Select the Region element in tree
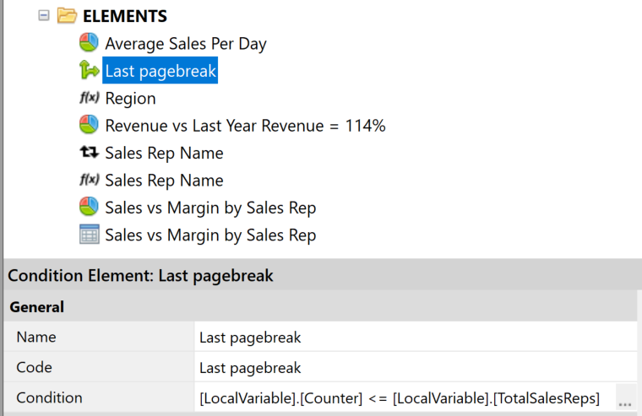 [130, 99]
